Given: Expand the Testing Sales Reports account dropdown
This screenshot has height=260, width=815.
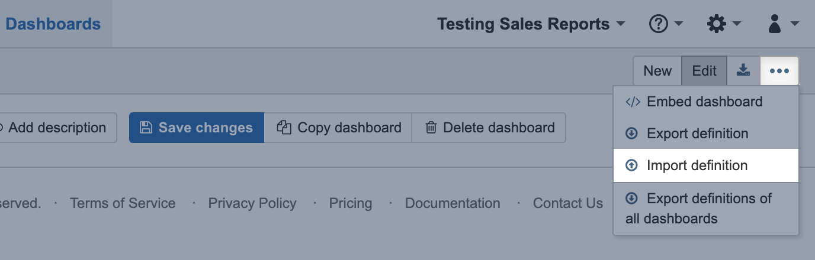Looking at the screenshot, I should (531, 24).
